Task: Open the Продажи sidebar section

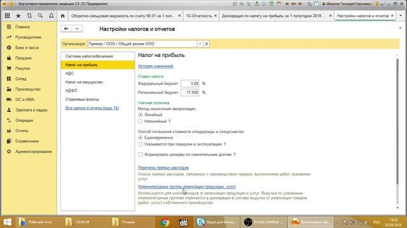Action: pyautogui.click(x=23, y=58)
